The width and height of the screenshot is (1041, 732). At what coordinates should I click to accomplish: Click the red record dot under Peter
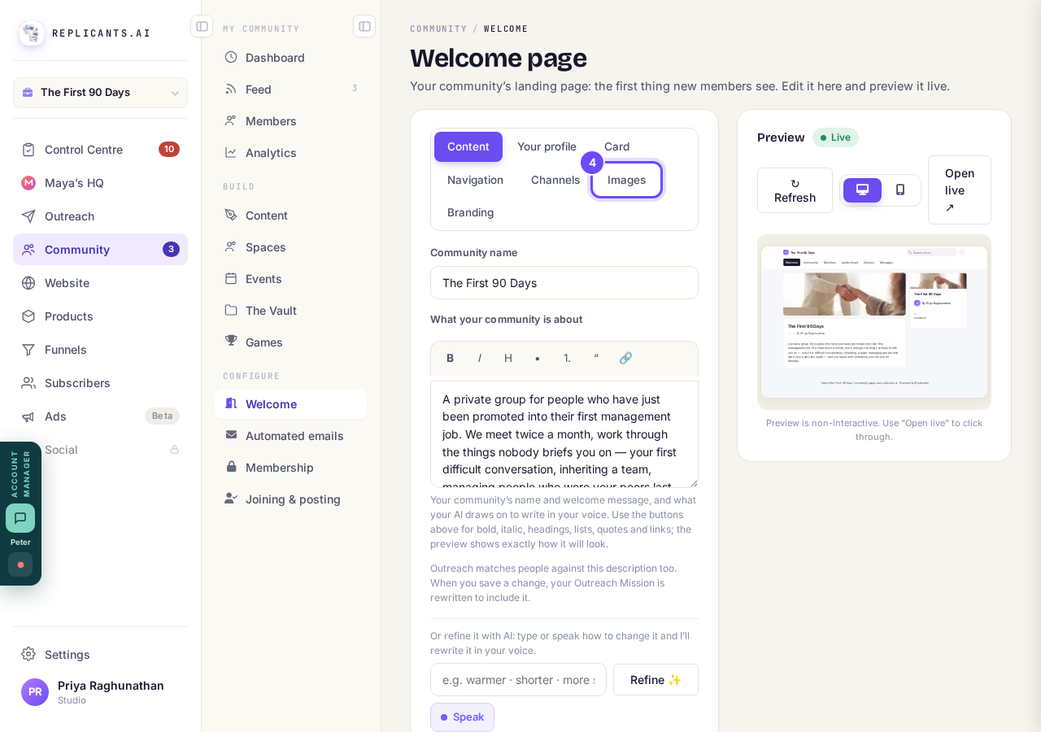click(20, 564)
